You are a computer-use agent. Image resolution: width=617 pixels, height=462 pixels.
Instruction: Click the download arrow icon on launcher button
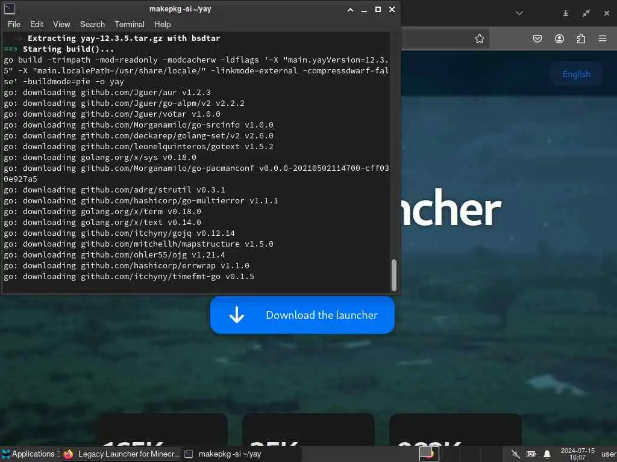237,315
